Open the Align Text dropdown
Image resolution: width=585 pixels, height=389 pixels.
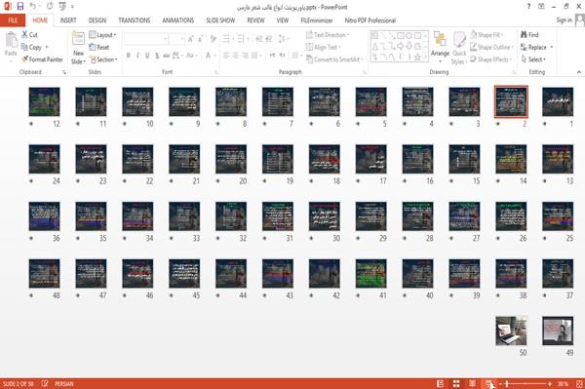pyautogui.click(x=323, y=47)
